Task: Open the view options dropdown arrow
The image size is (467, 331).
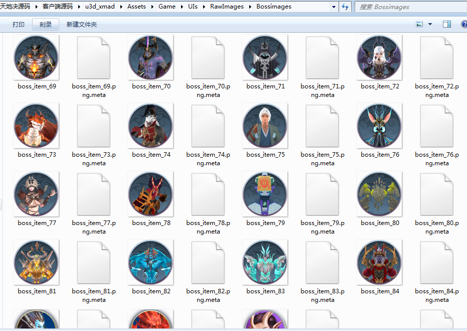Action: [430, 24]
